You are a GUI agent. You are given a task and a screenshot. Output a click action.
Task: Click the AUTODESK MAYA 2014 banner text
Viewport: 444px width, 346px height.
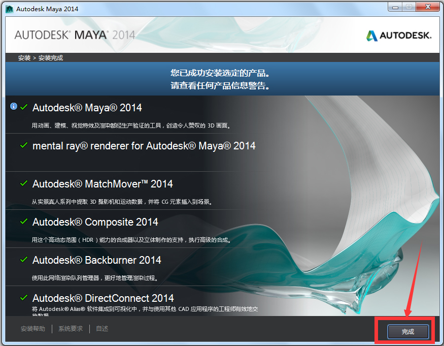click(x=73, y=35)
